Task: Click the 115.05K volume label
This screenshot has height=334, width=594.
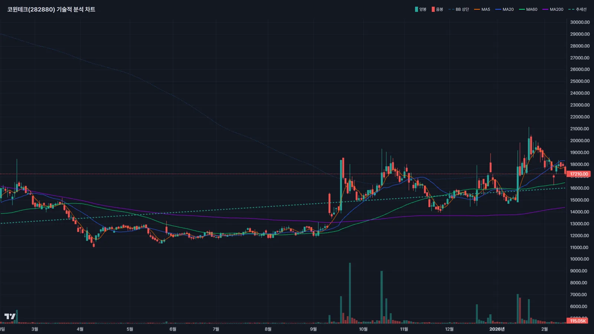Action: 578,321
